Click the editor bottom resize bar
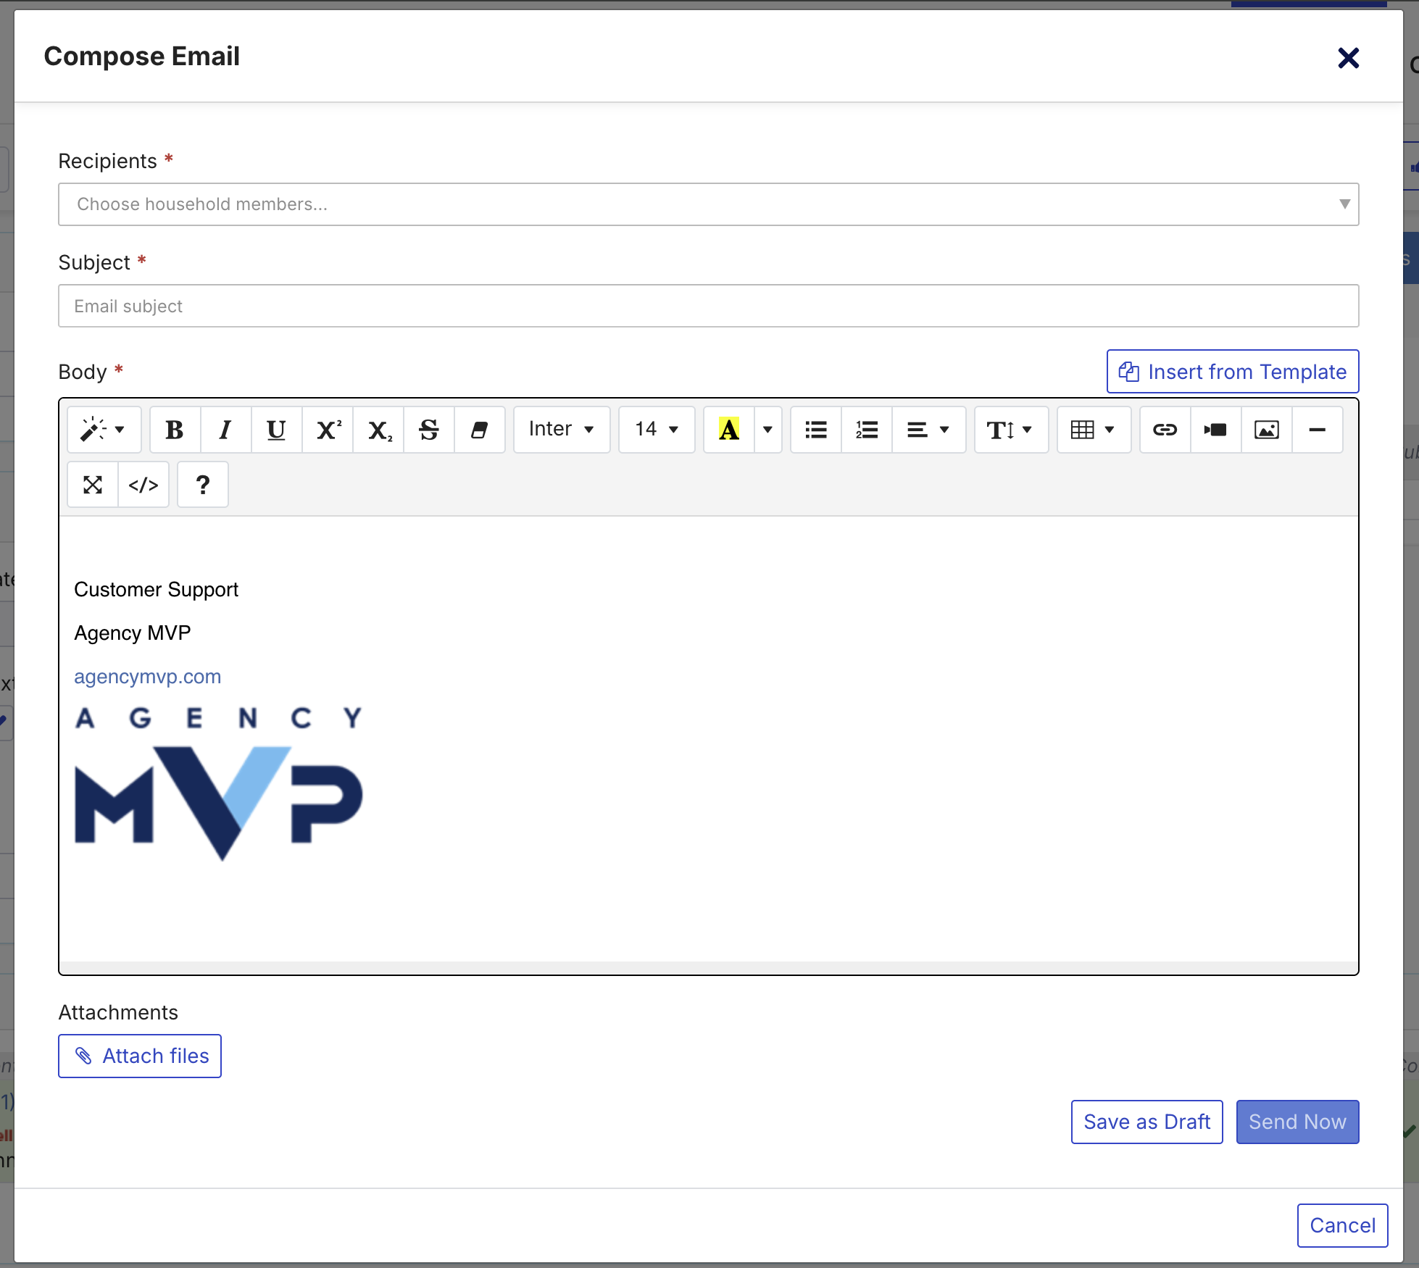 coord(709,968)
